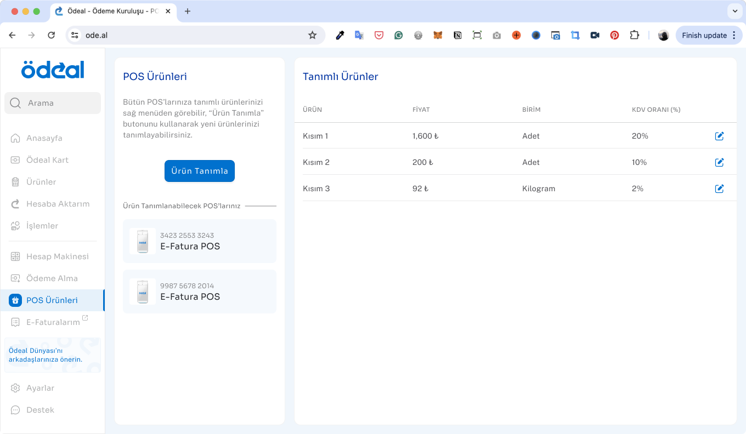Click the 92 ₺ price cell

[420, 189]
